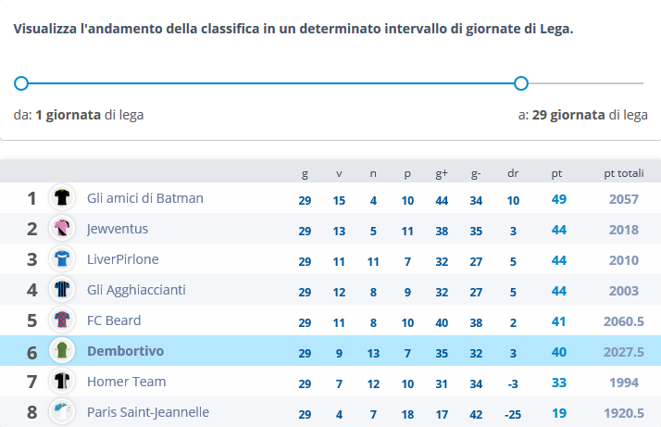Screen dimensions: 661x427
Task: Click the 'pt totali' column header
Action: pos(623,173)
